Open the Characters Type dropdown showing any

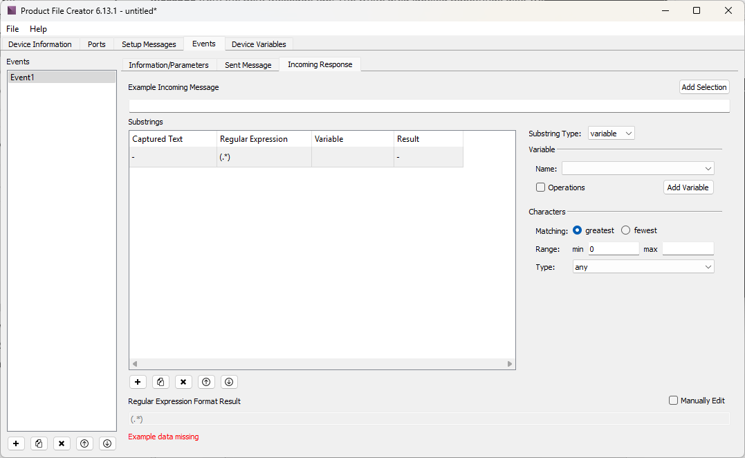(x=643, y=267)
